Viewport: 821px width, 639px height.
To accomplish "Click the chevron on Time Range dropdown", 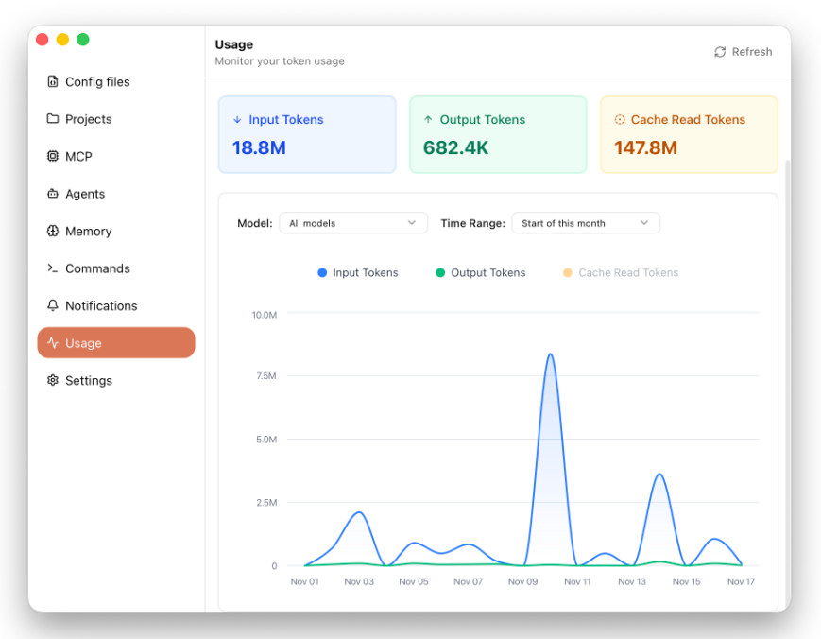I will point(644,222).
